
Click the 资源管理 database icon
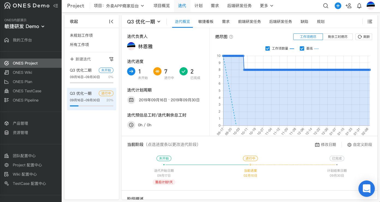coord(7,133)
